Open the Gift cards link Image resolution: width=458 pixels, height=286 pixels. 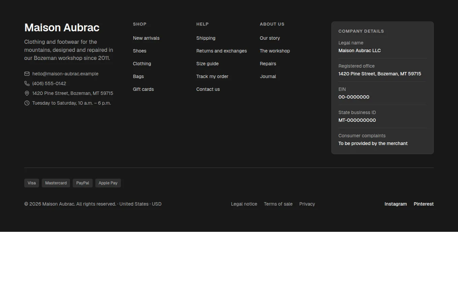coord(143,89)
